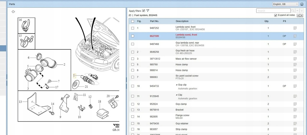This screenshot has height=135, width=307.
Task: Click the Parts panel title
Action: coord(12,4)
